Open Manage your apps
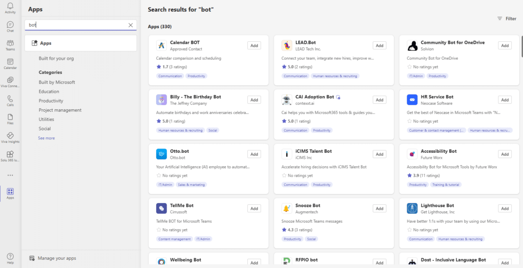 pos(57,258)
